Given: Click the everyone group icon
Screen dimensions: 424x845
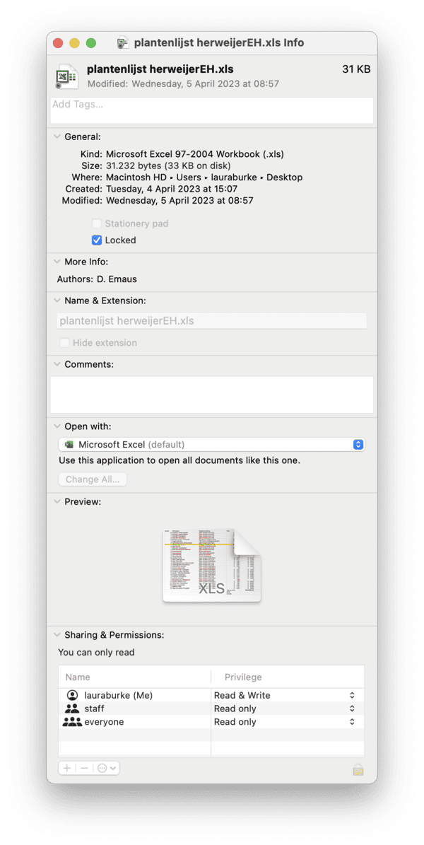Looking at the screenshot, I should tap(72, 722).
